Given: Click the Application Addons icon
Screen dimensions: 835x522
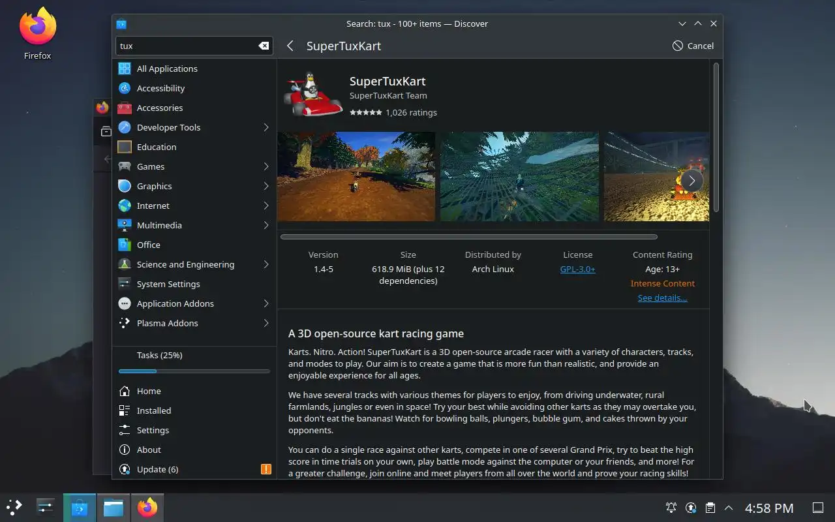Looking at the screenshot, I should pyautogui.click(x=125, y=303).
